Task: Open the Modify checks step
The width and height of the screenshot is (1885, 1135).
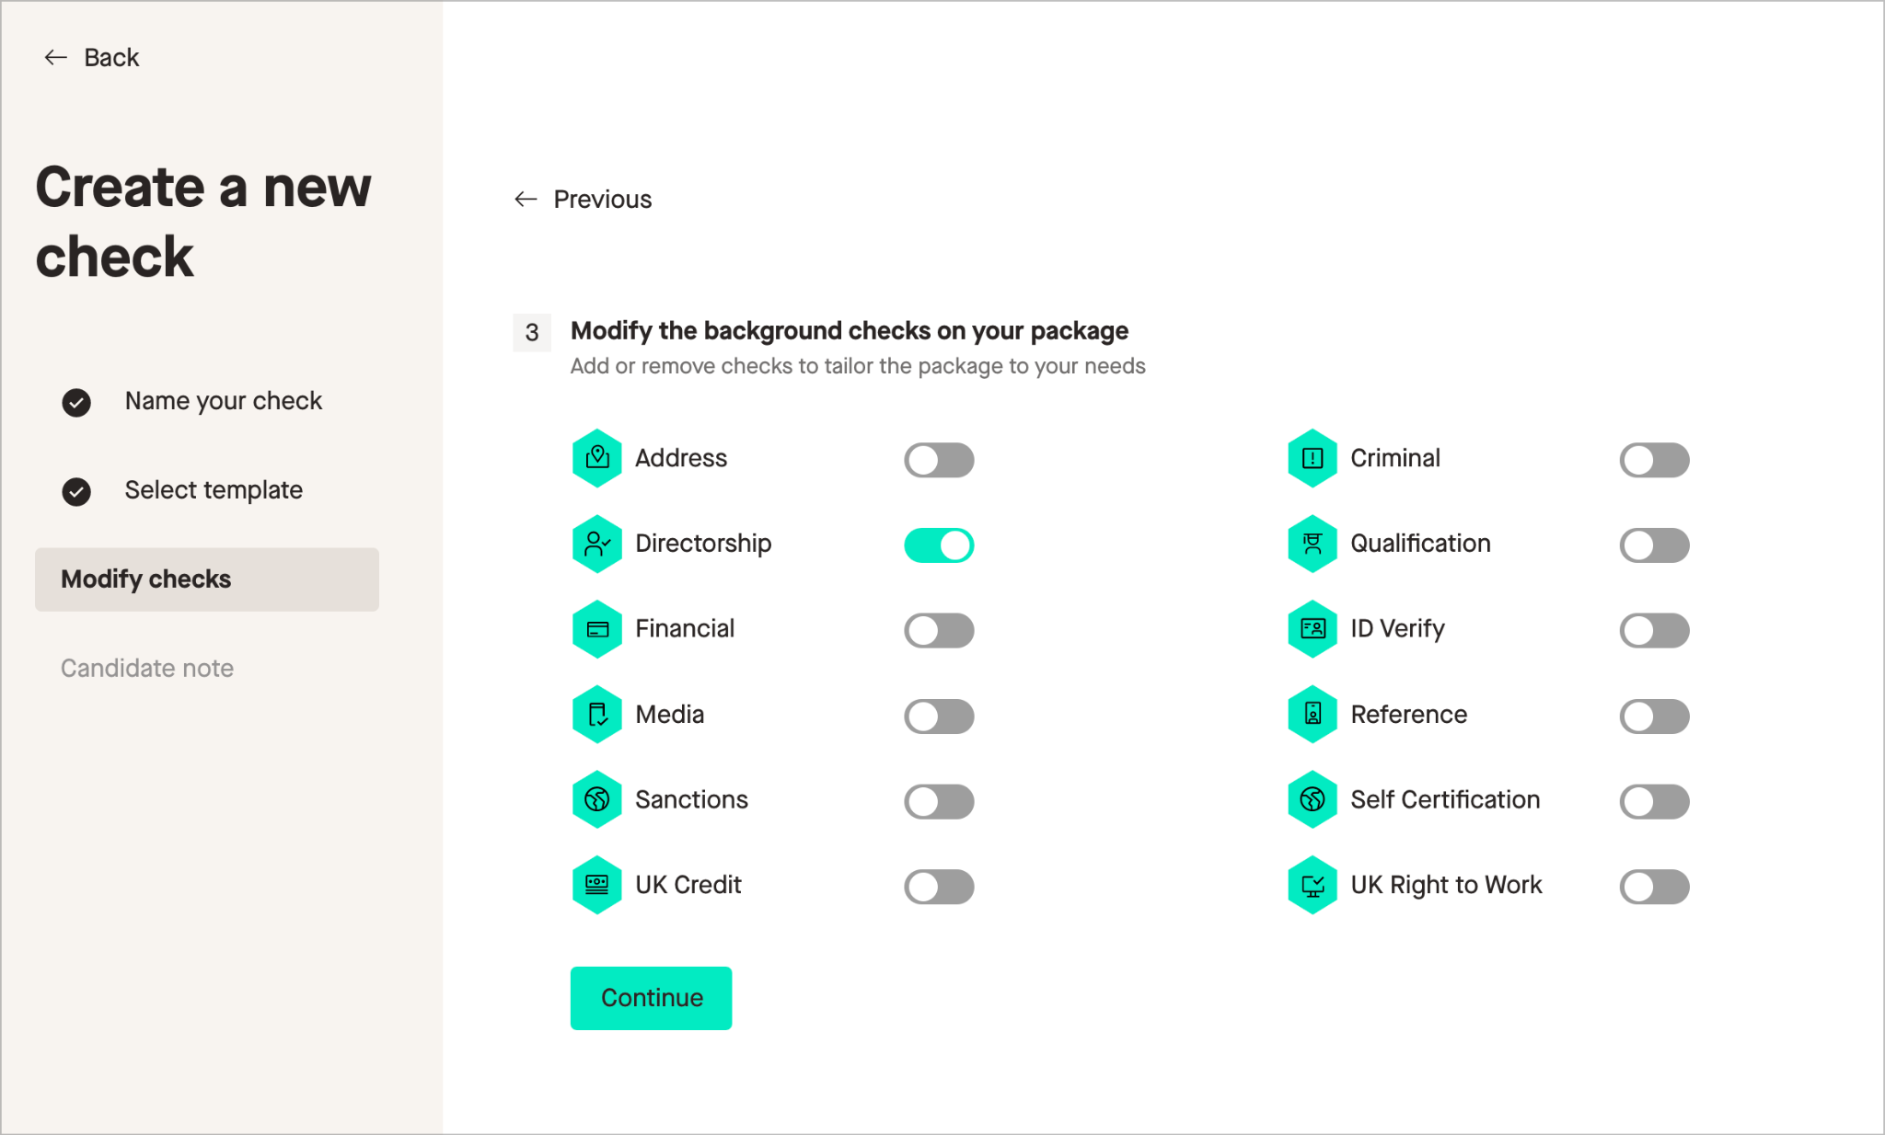Action: tap(206, 579)
